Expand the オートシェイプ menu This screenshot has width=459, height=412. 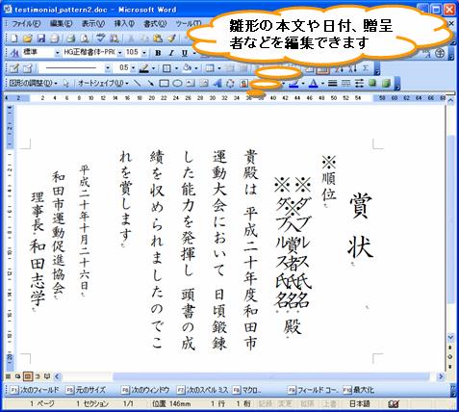103,84
